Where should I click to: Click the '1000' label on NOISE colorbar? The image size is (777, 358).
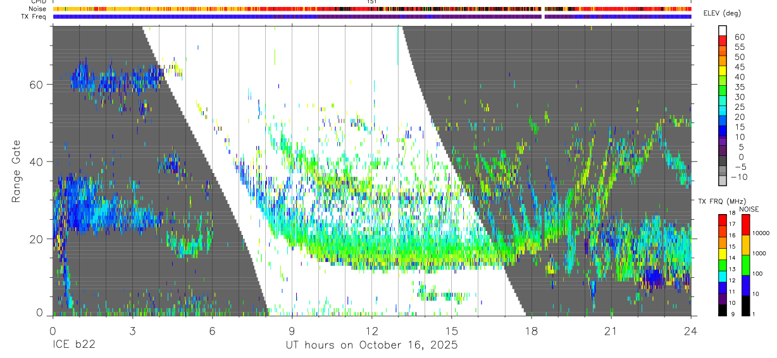pos(759,253)
